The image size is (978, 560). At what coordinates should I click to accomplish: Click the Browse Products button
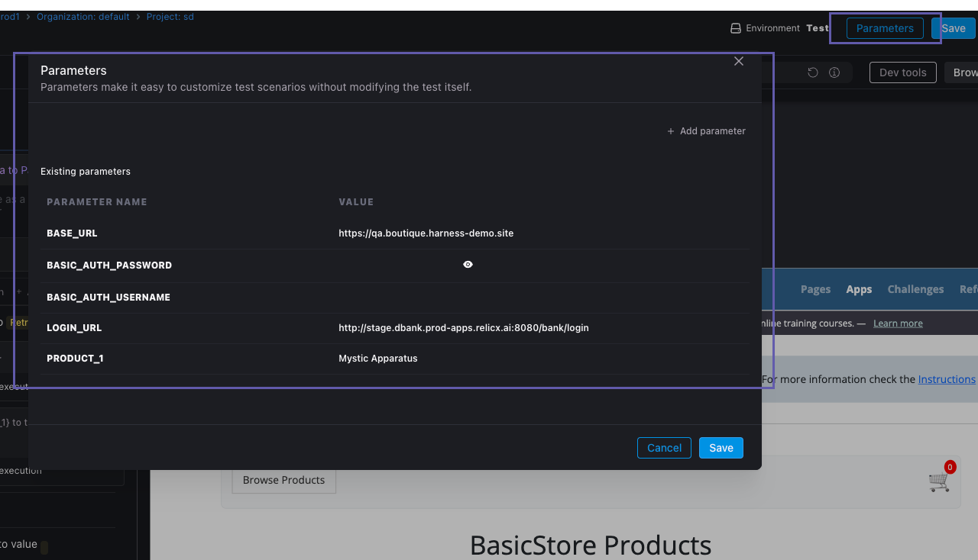[283, 480]
